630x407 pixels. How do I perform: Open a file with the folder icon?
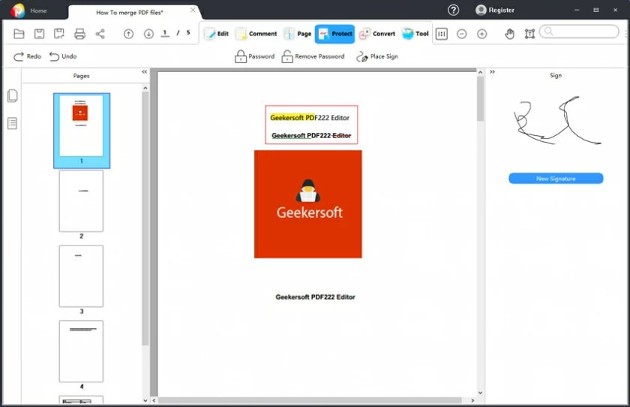coord(19,35)
